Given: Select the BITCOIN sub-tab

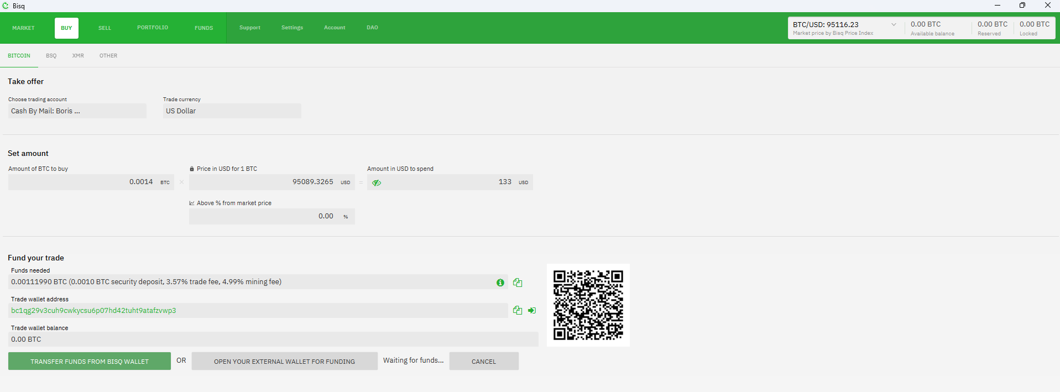Looking at the screenshot, I should [x=19, y=56].
